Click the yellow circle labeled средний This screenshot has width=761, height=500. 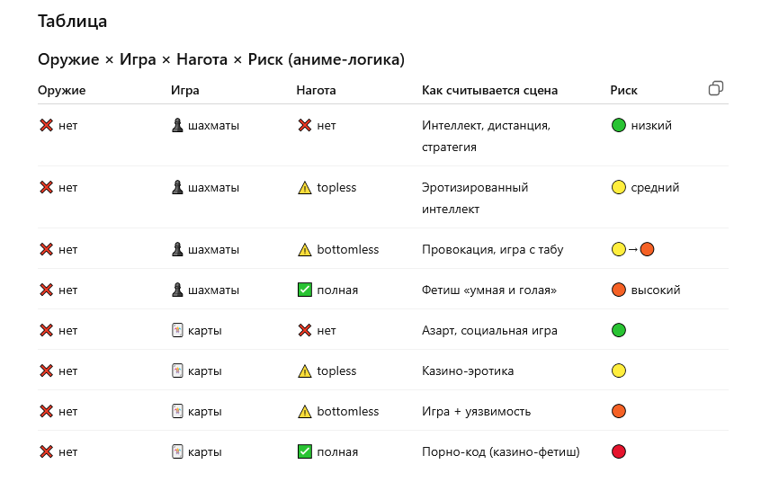(618, 188)
